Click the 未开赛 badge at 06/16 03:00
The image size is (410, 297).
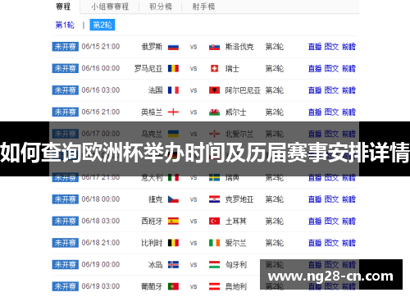pyautogui.click(x=66, y=90)
